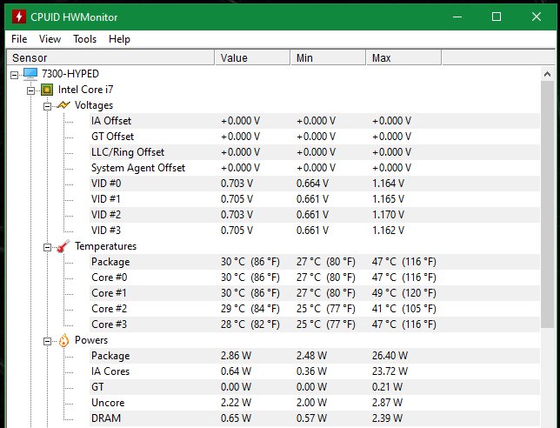Image resolution: width=560 pixels, height=428 pixels.
Task: Select the VID #3 row
Action: (315, 231)
